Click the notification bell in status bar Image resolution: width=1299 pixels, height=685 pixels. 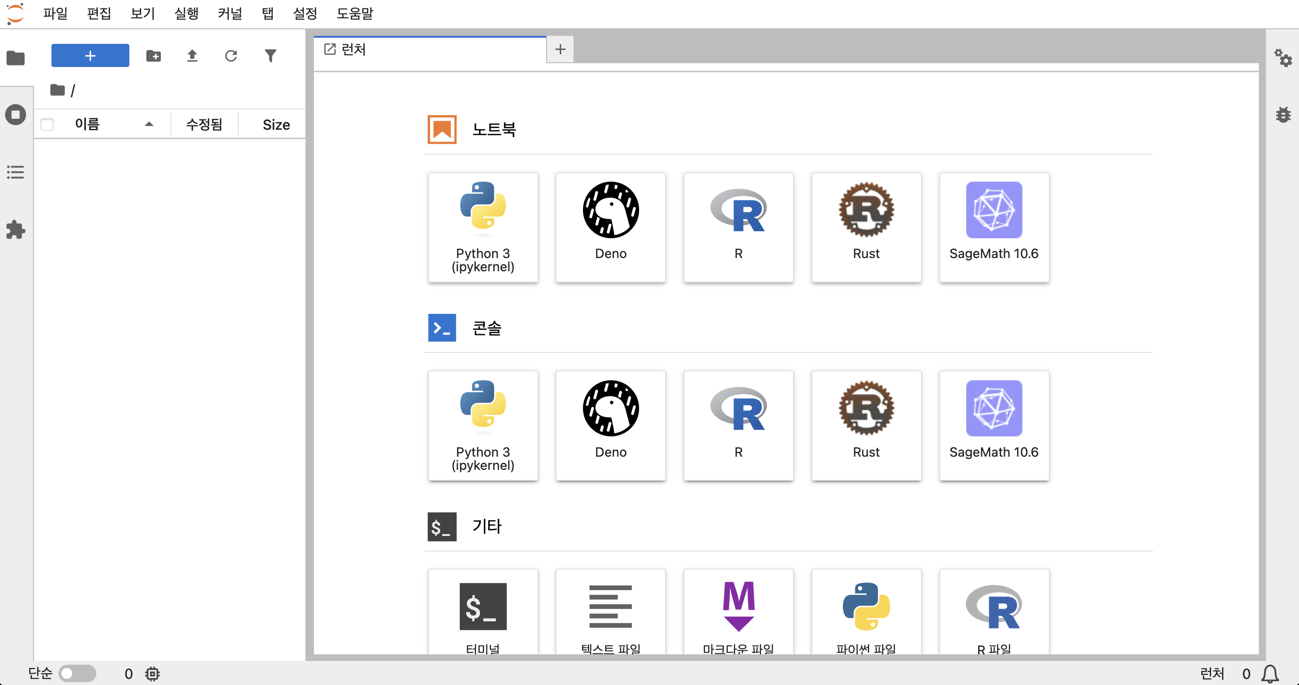click(1270, 674)
